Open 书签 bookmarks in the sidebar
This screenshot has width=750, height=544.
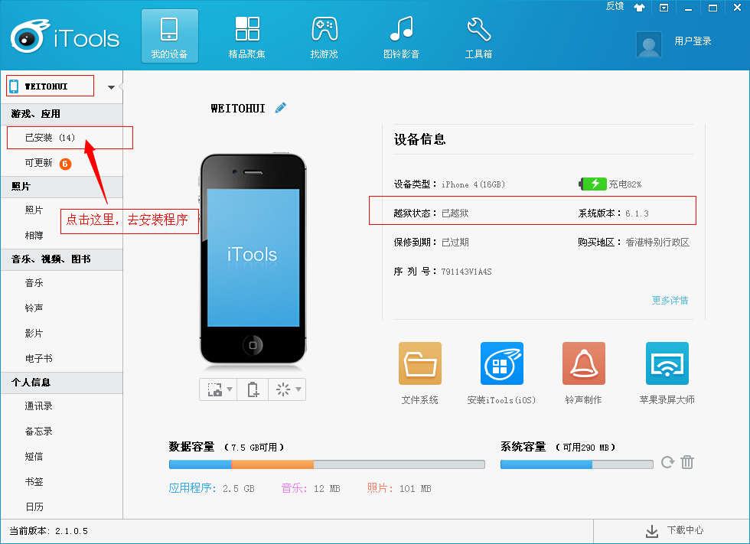point(34,482)
